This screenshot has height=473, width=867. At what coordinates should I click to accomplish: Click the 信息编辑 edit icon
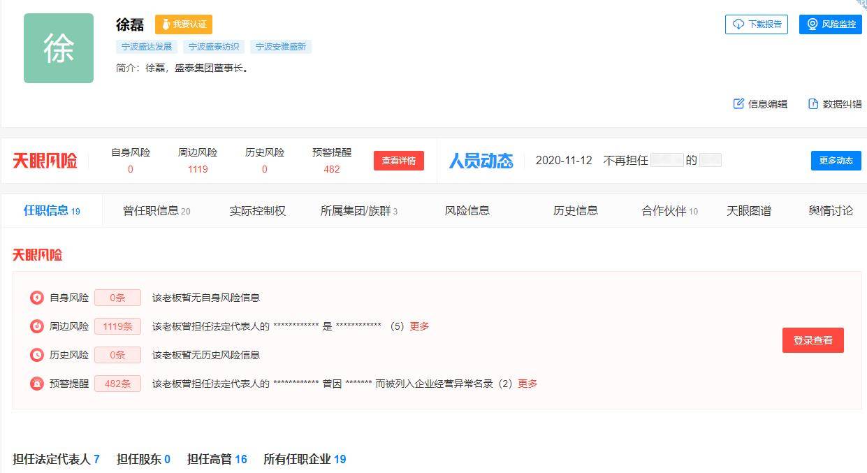point(738,103)
